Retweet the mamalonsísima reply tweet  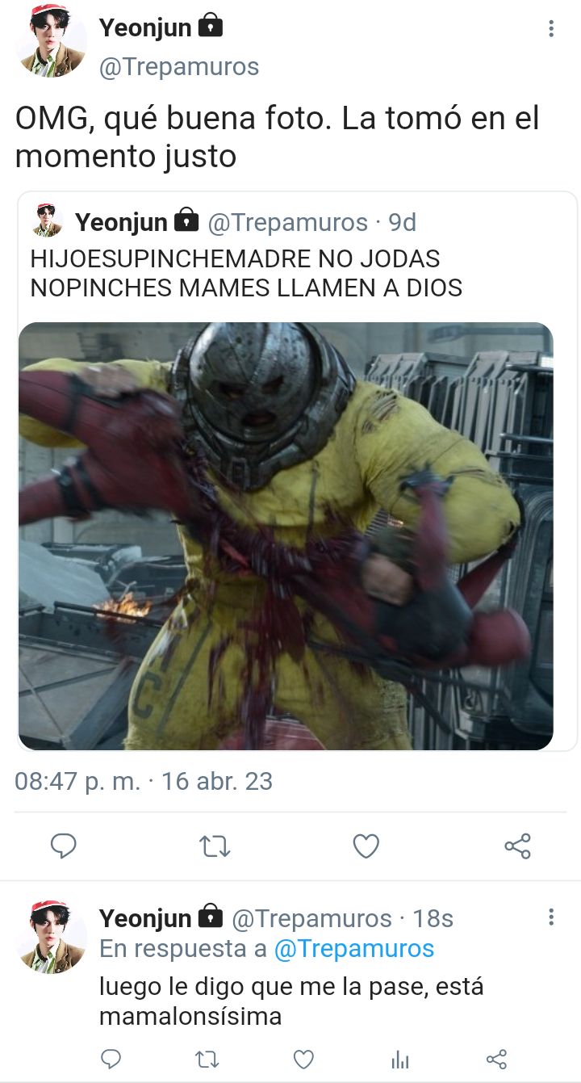point(207,1060)
